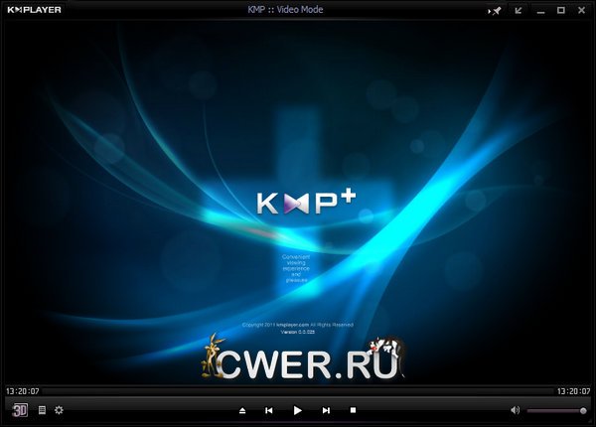The width and height of the screenshot is (596, 427).
Task: Click the total time display on the right
Action: coord(573,391)
